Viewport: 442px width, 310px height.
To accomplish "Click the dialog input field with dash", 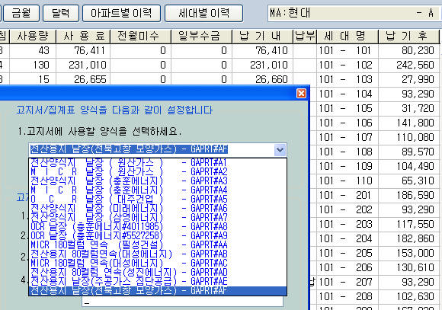I will [x=183, y=302].
